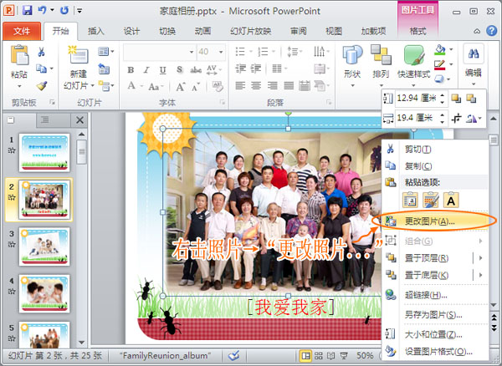Click the Shapes (形状) icon
This screenshot has height=366, width=502.
tap(352, 55)
